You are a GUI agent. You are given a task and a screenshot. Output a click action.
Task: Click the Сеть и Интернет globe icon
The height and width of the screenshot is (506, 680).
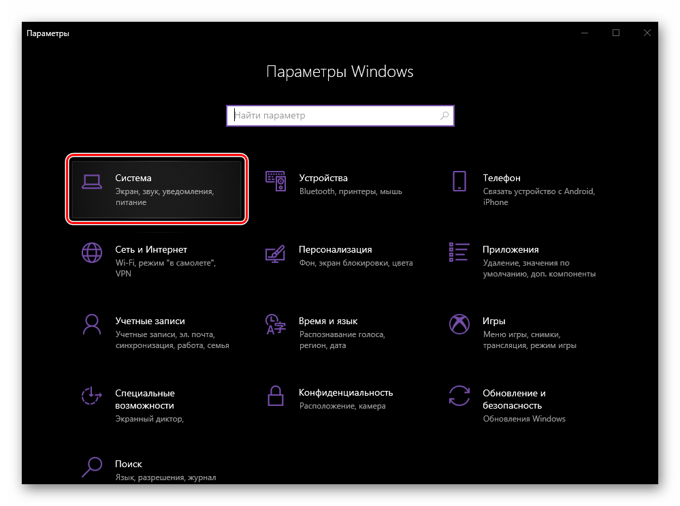pos(92,253)
